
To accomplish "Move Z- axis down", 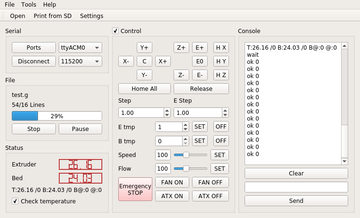I will tap(181, 75).
